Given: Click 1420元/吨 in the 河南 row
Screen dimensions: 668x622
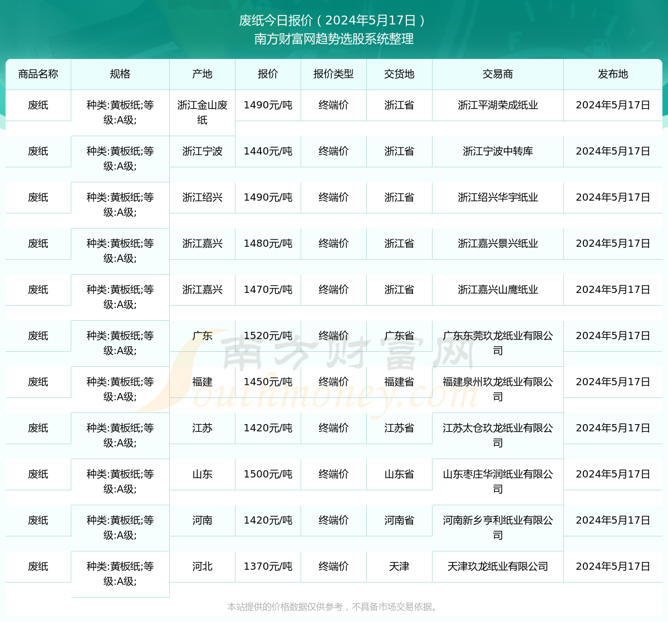Looking at the screenshot, I should pos(268,520).
